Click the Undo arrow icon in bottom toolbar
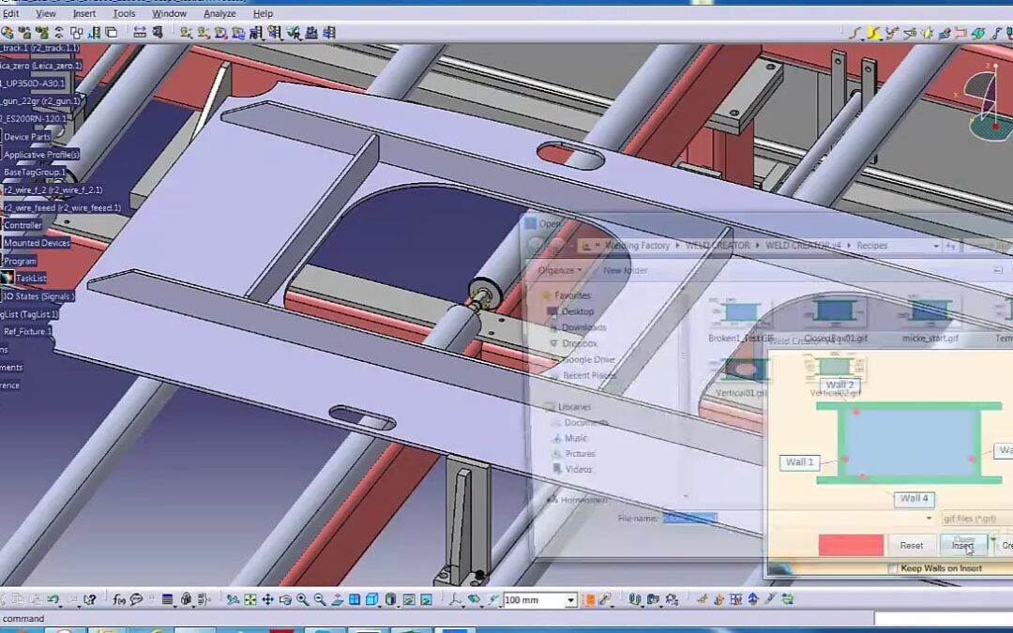 click(53, 600)
